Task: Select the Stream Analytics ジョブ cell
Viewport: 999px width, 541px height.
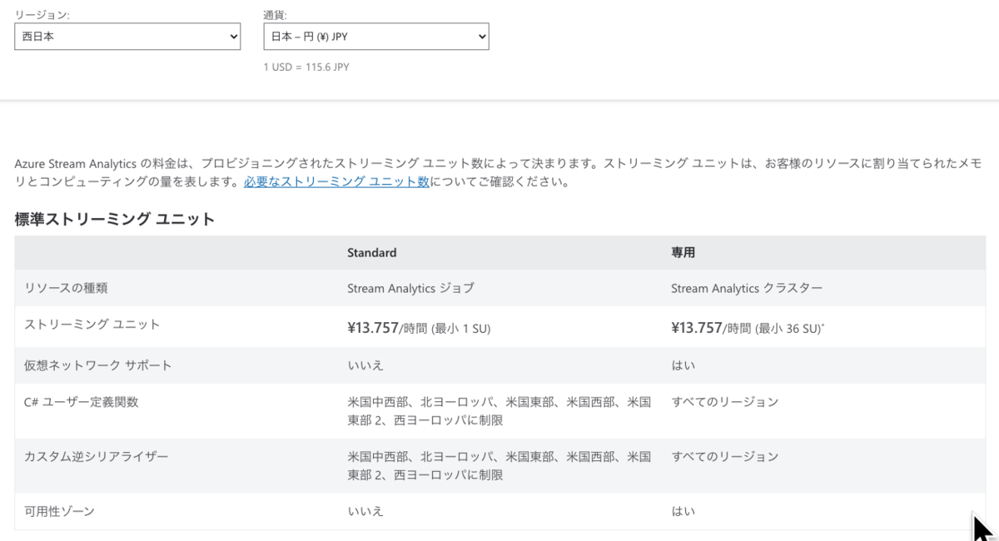Action: [x=410, y=289]
